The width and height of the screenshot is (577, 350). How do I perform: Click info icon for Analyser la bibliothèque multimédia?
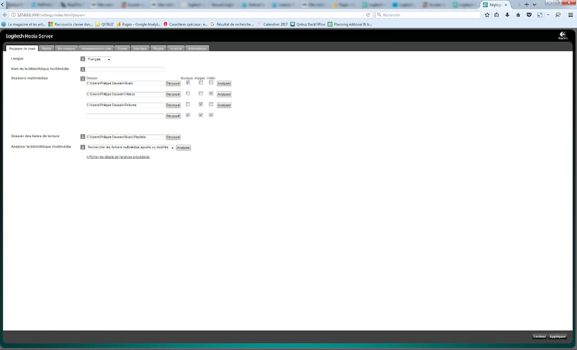click(x=83, y=147)
